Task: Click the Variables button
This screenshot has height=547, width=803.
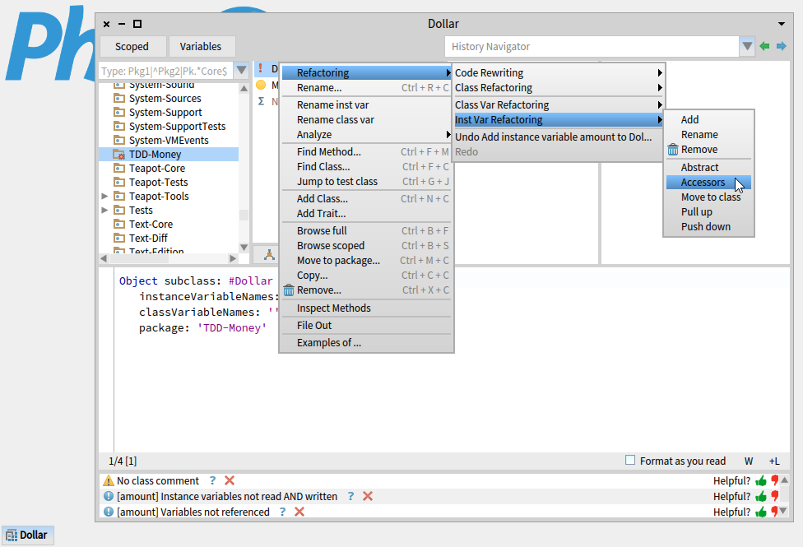Action: pos(201,47)
